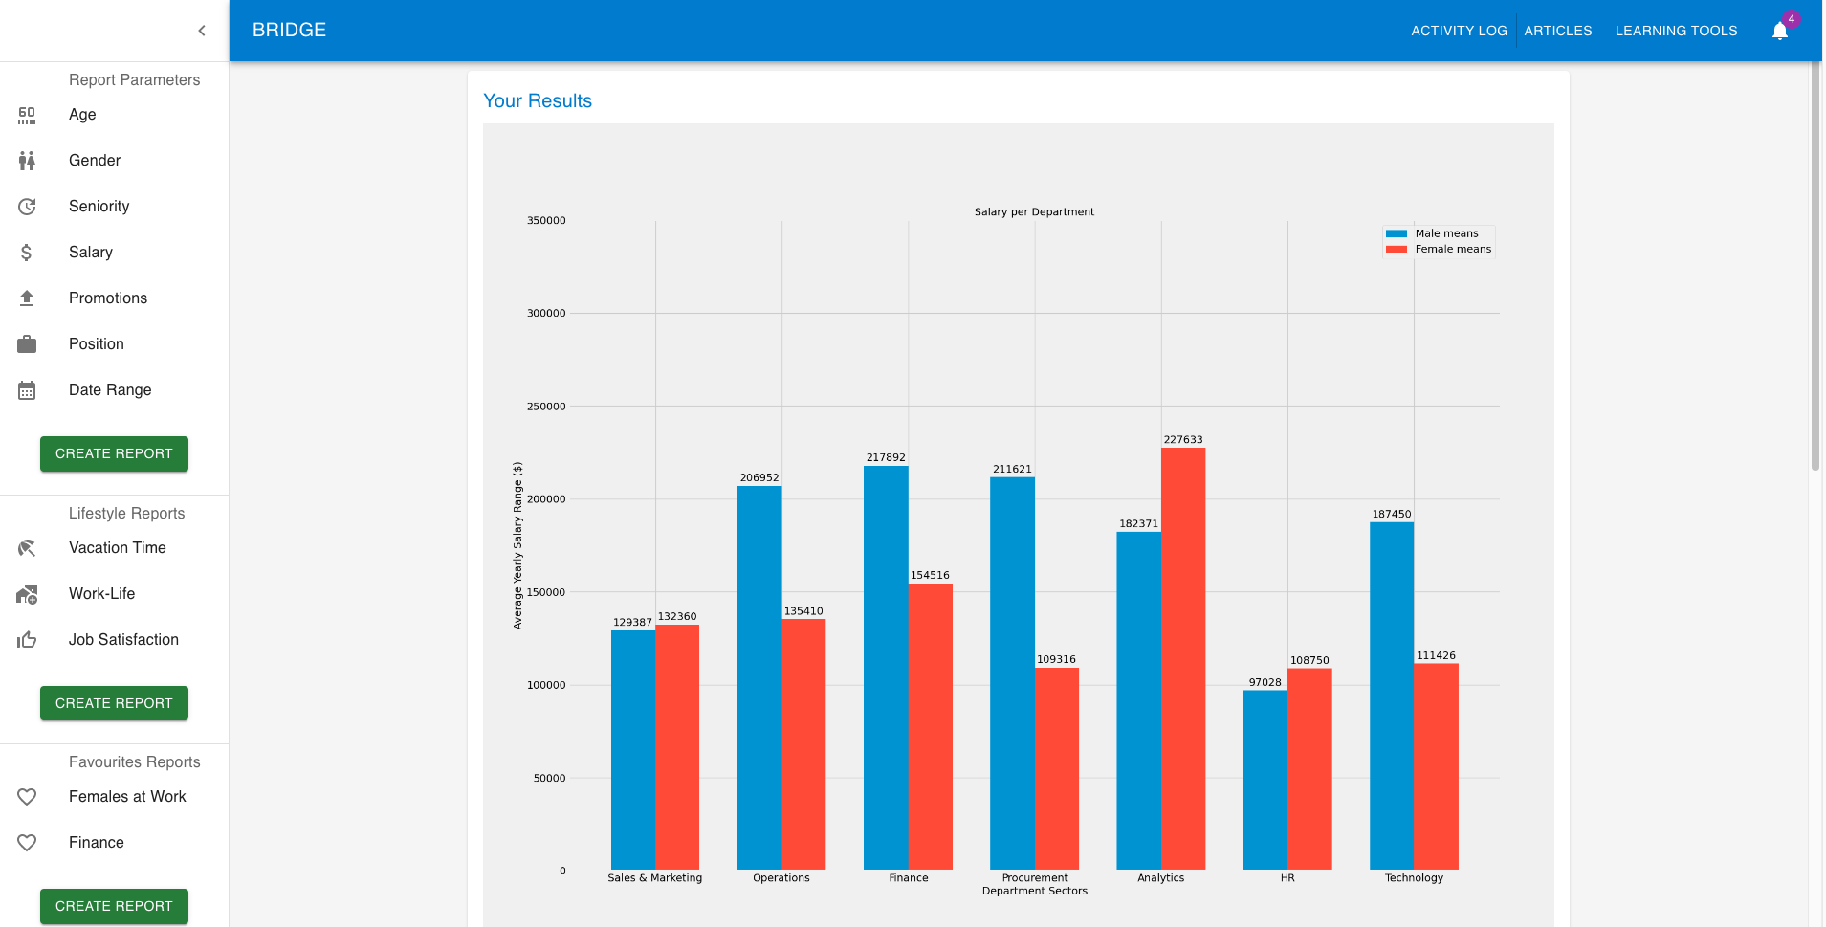
Task: Click the Analytics female bar 227633
Action: tap(1183, 658)
